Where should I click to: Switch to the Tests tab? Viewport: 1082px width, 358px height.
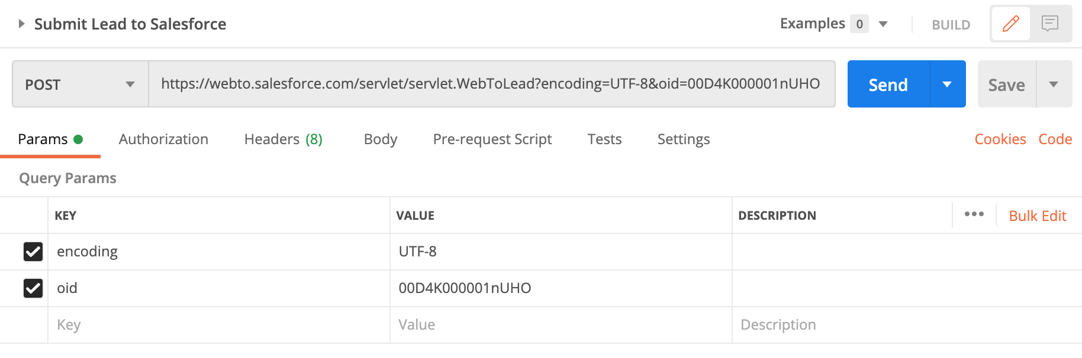[604, 139]
